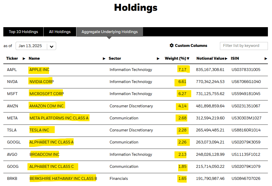The width and height of the screenshot is (272, 186).
Task: Select the Jan 13, 2025 date text
Action: pos(30,46)
